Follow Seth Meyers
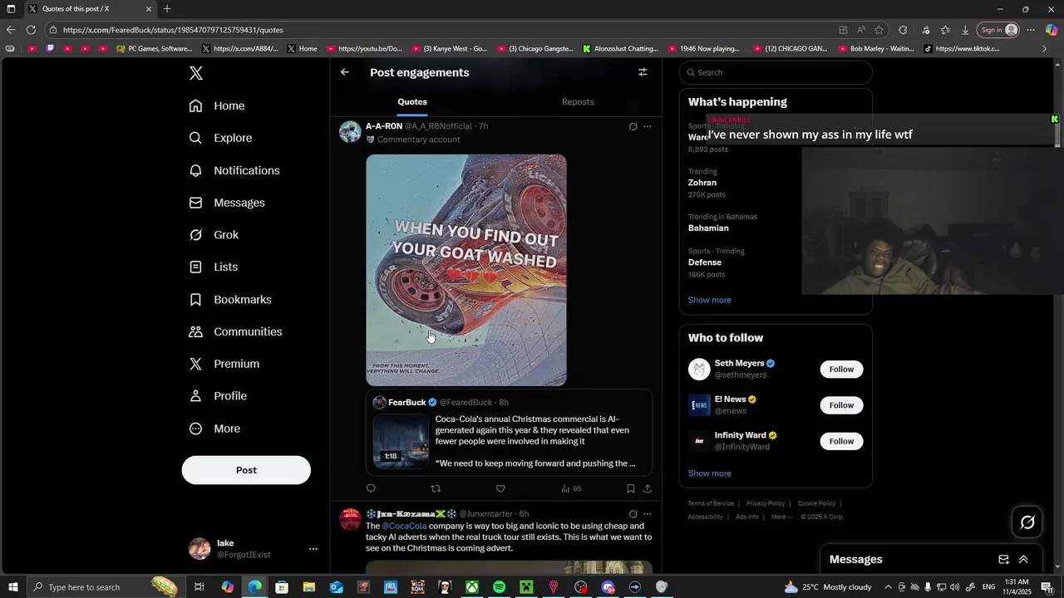 841,369
